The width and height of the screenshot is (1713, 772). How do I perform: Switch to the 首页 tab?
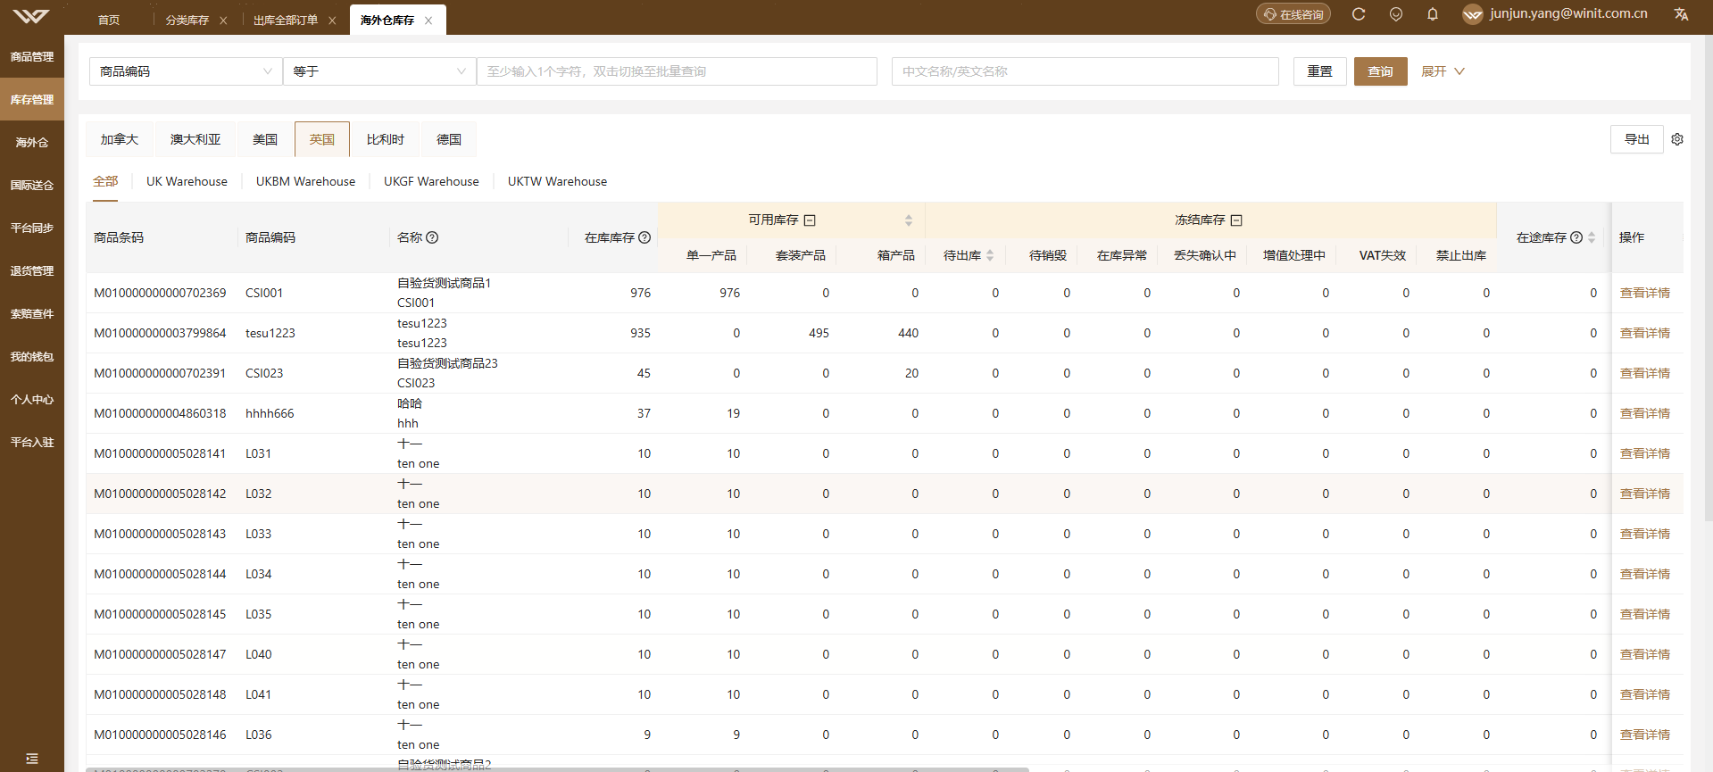[109, 20]
